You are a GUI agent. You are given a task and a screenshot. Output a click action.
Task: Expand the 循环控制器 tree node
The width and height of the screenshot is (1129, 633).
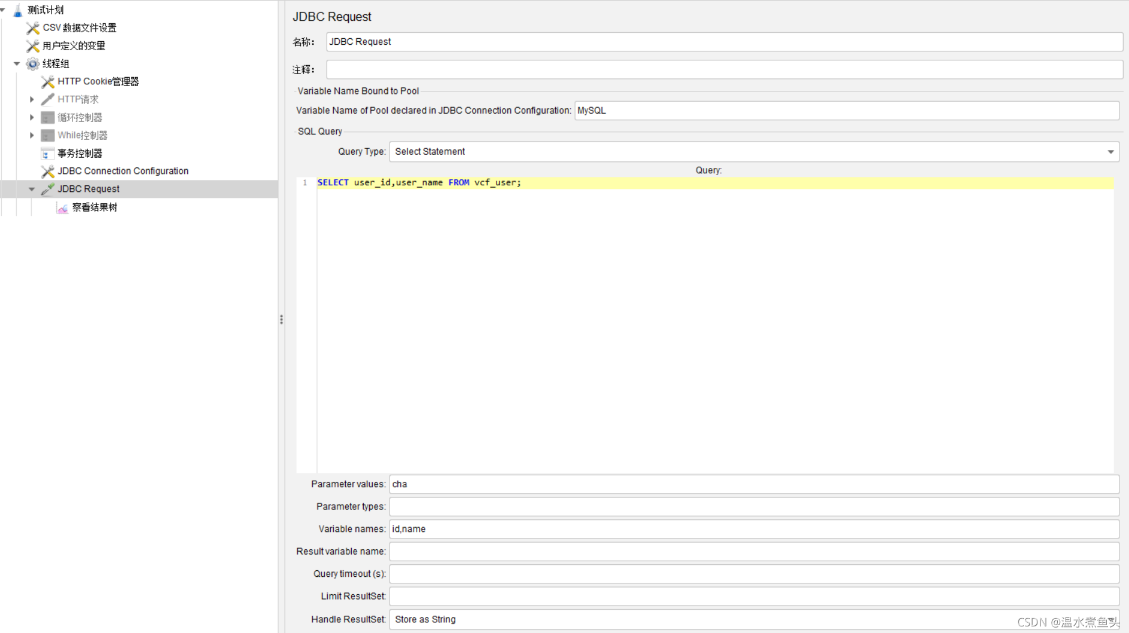[x=32, y=118]
